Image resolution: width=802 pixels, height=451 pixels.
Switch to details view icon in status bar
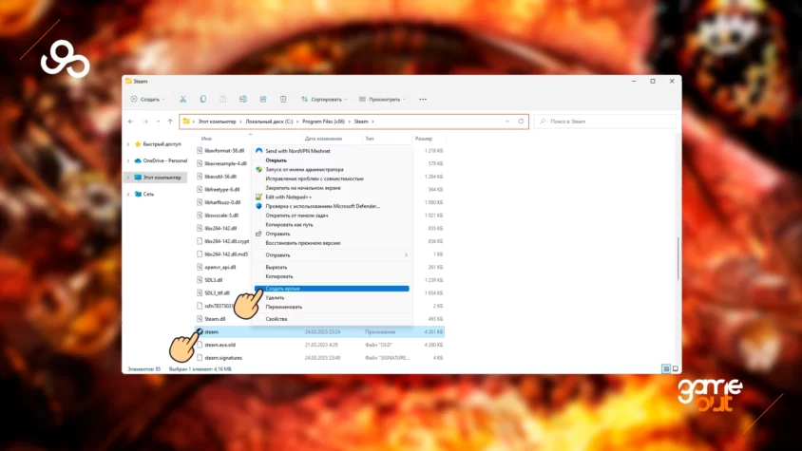(x=666, y=368)
